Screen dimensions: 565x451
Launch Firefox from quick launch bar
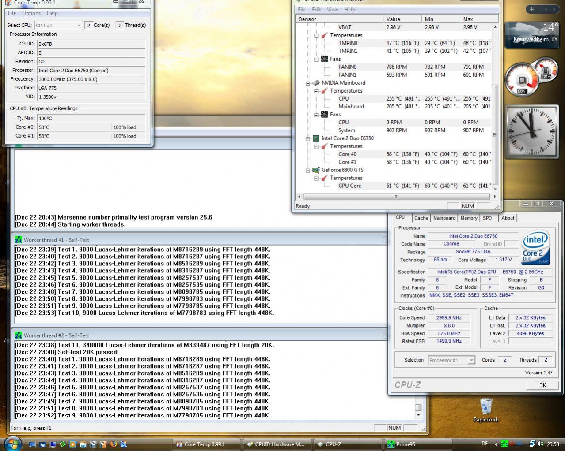pos(113,444)
